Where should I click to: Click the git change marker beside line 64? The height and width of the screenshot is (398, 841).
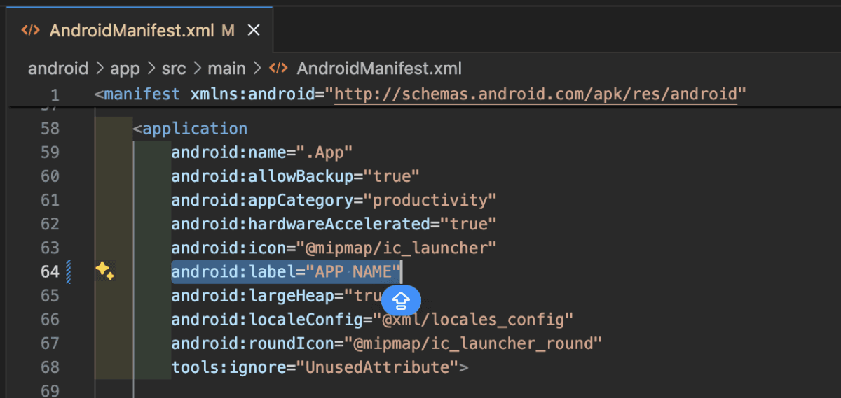click(69, 271)
